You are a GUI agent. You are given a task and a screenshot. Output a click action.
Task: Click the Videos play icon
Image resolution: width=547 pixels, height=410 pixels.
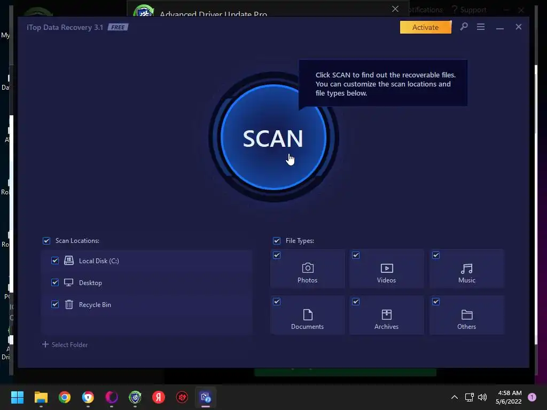tap(387, 268)
